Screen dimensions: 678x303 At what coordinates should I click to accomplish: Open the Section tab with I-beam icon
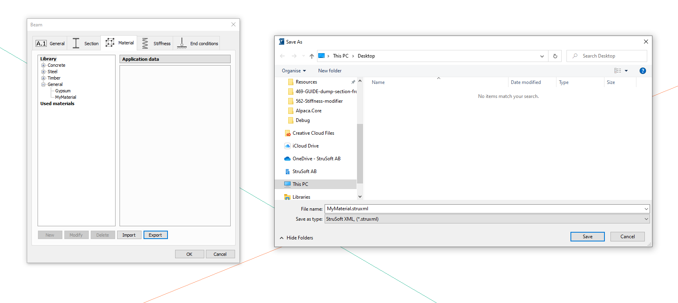click(x=85, y=43)
